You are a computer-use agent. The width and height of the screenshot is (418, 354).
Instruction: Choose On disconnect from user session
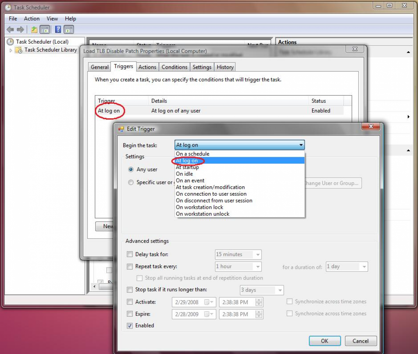pyautogui.click(x=240, y=201)
